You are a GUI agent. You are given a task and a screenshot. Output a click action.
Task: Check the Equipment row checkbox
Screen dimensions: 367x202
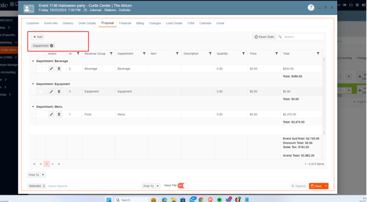point(41,91)
